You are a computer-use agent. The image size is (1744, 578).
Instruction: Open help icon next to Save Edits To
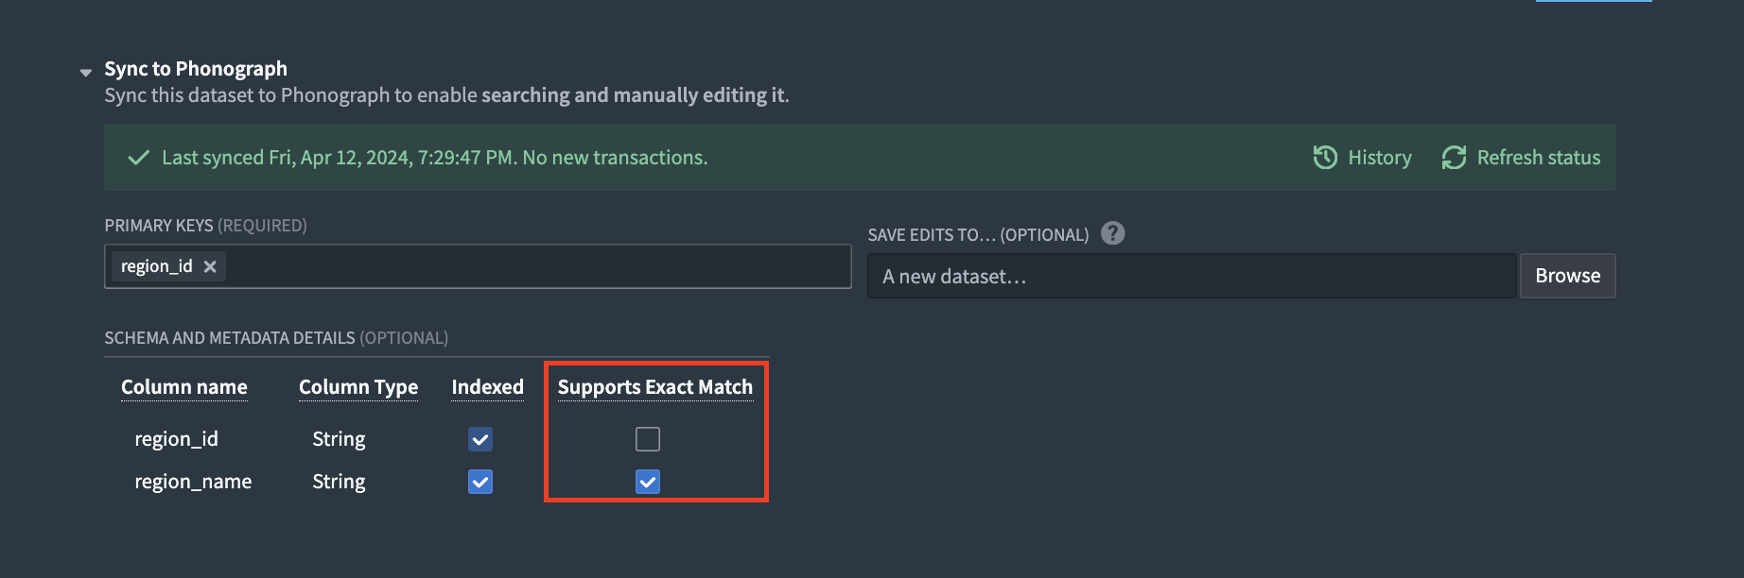click(1113, 233)
